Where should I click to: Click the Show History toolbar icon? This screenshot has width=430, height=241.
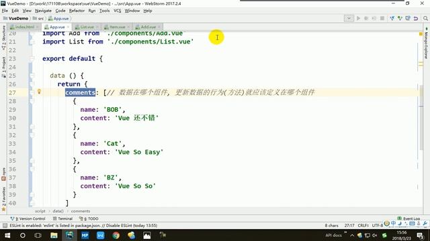[x=408, y=18]
